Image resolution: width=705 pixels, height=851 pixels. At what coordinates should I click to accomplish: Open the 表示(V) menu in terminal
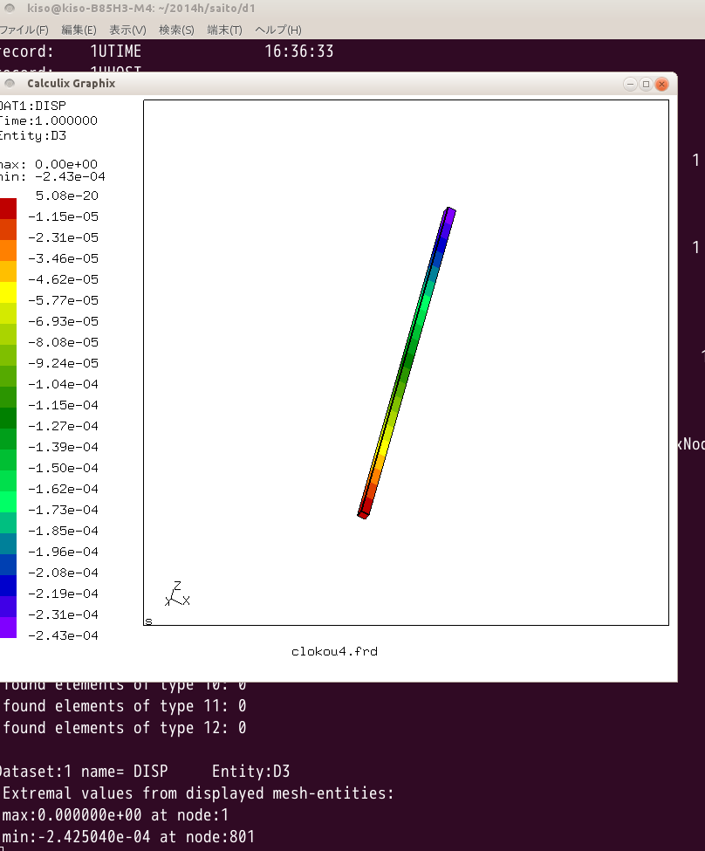click(x=127, y=30)
